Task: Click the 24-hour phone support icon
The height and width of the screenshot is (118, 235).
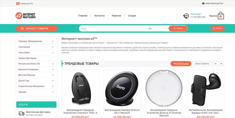Action: 186,16
